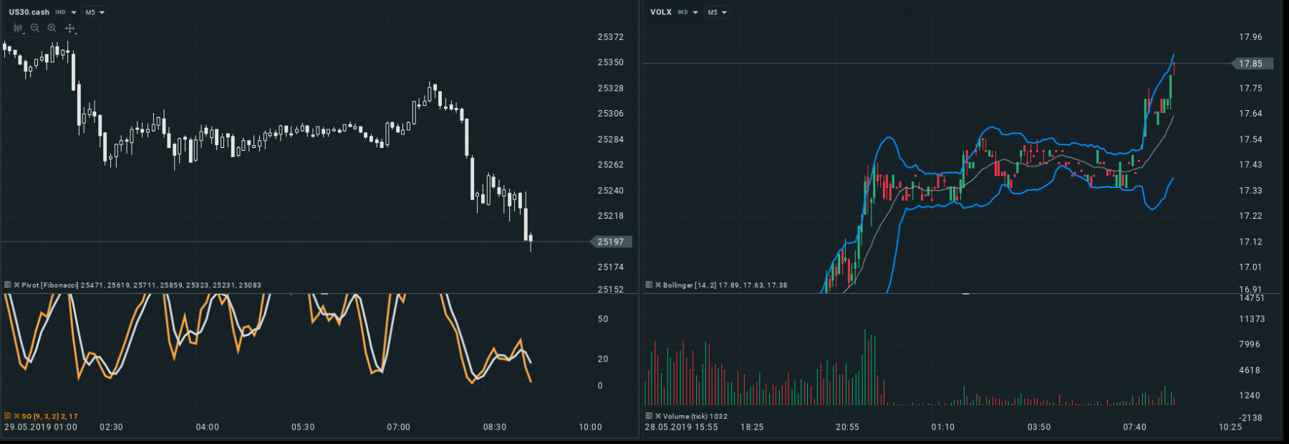Remove the SO stochastic oscillator indicator

(x=16, y=416)
